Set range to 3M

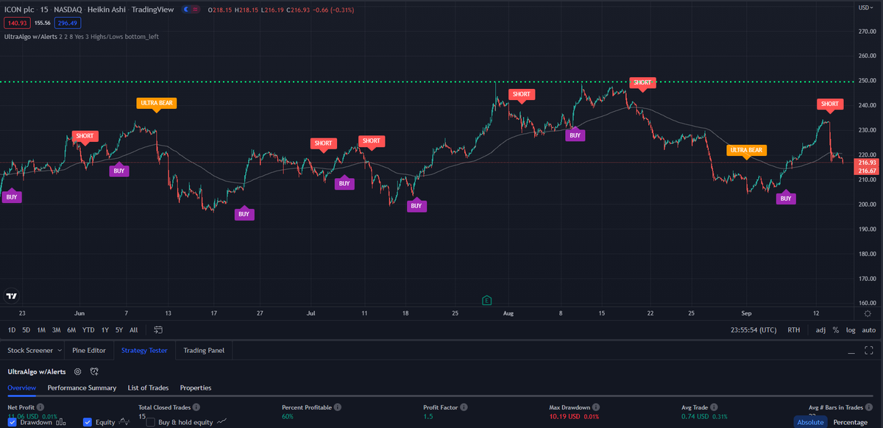coord(56,329)
